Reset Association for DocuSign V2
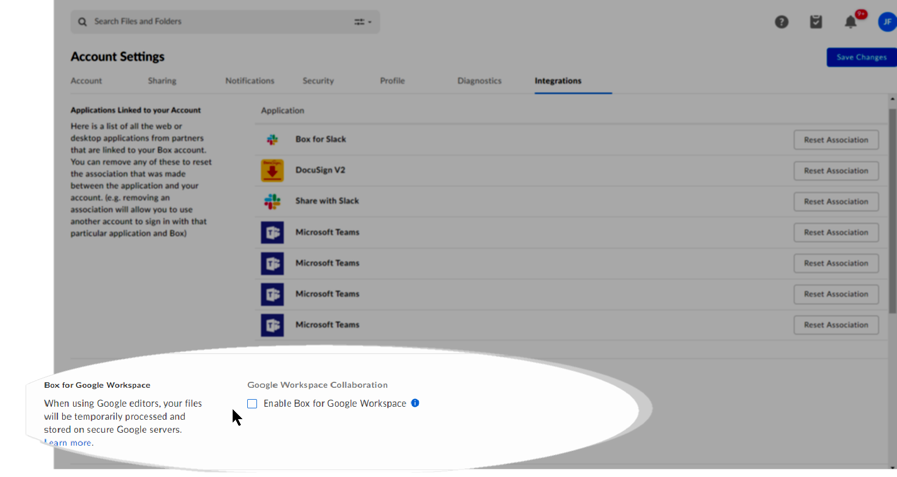The height and width of the screenshot is (477, 897). point(836,170)
